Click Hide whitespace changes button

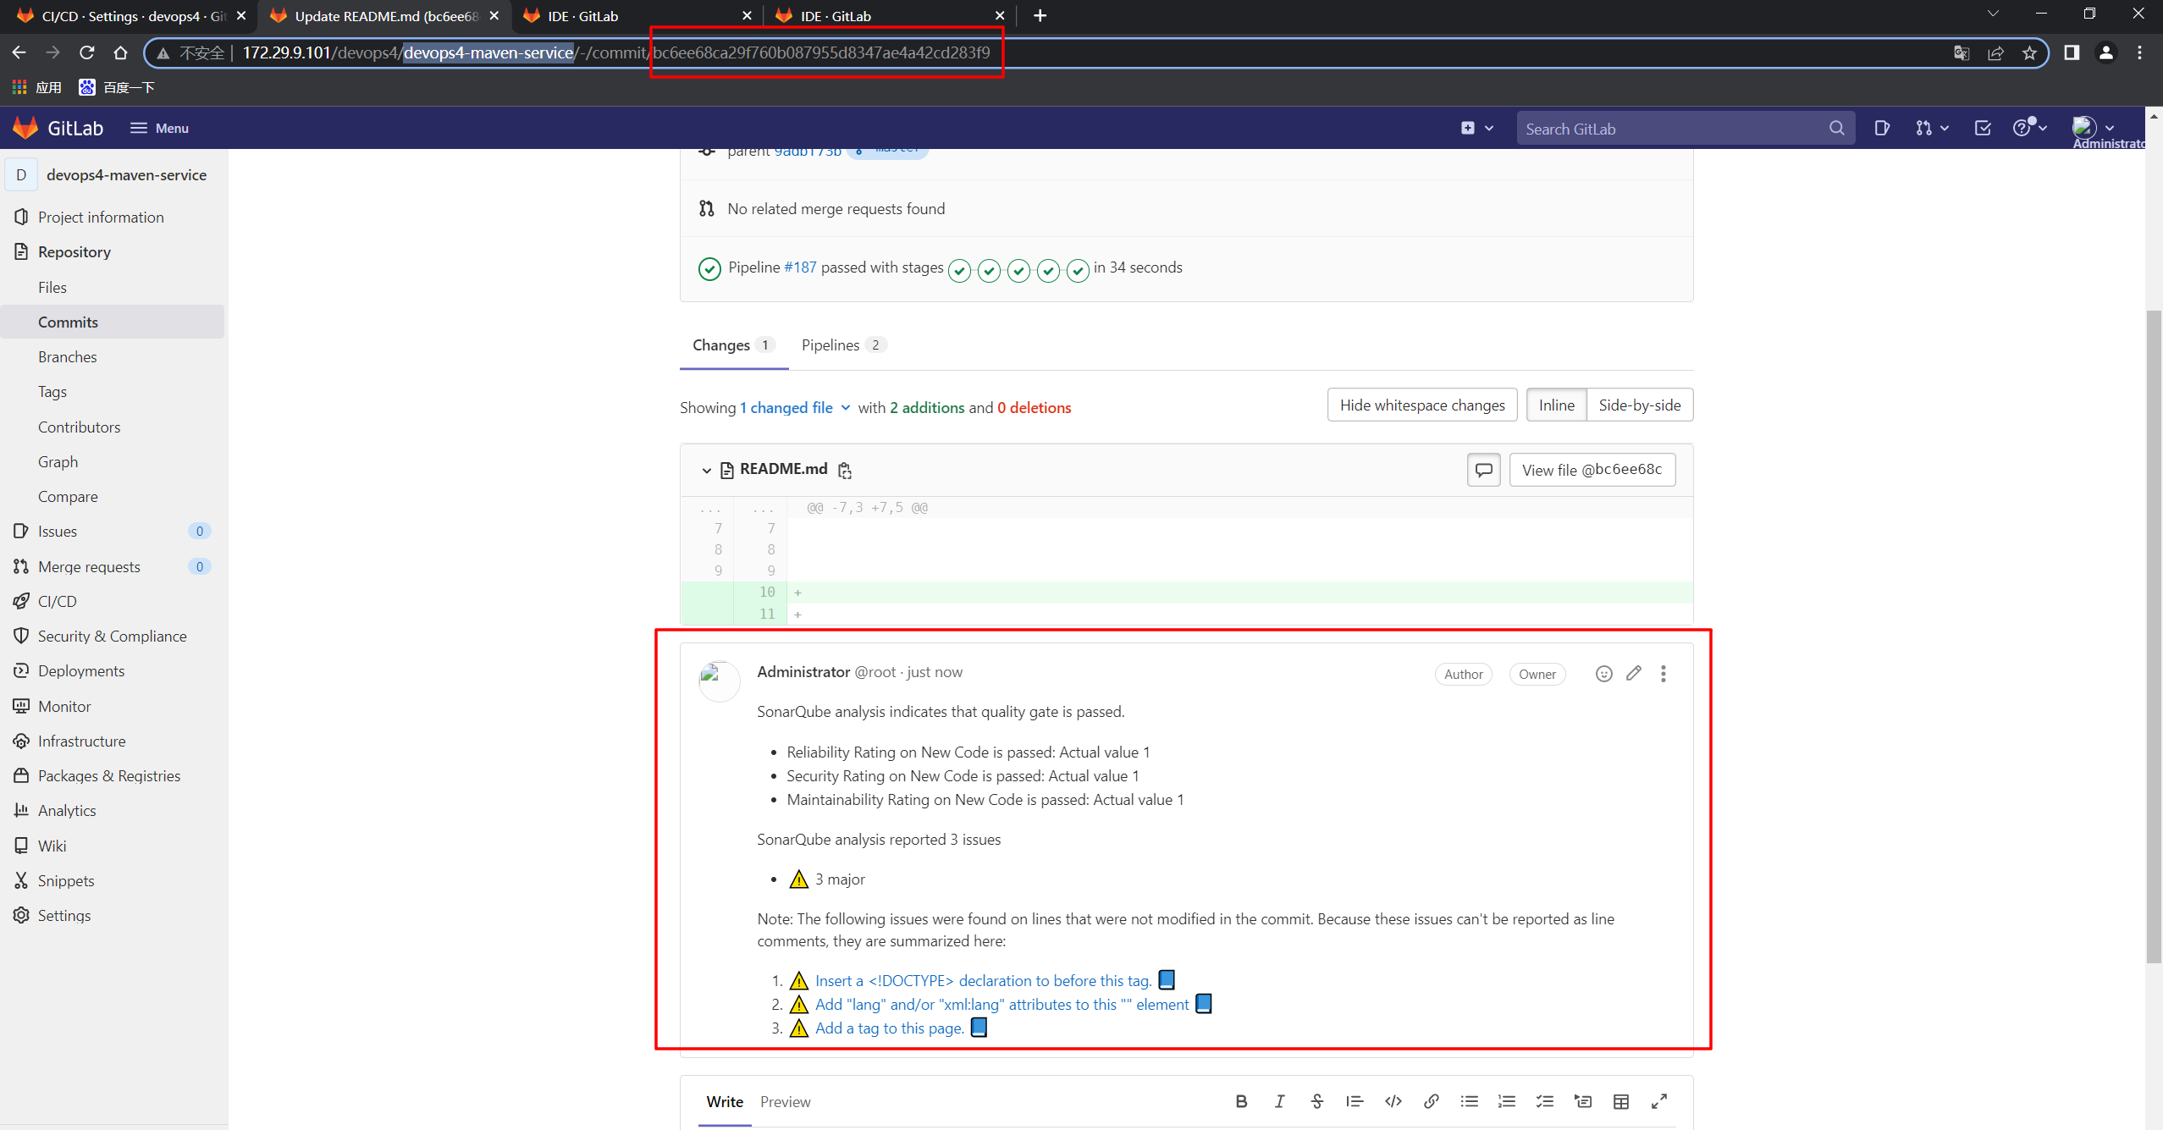point(1421,405)
